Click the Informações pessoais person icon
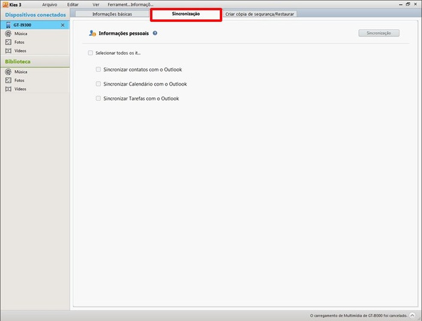Image resolution: width=422 pixels, height=321 pixels. tap(92, 33)
